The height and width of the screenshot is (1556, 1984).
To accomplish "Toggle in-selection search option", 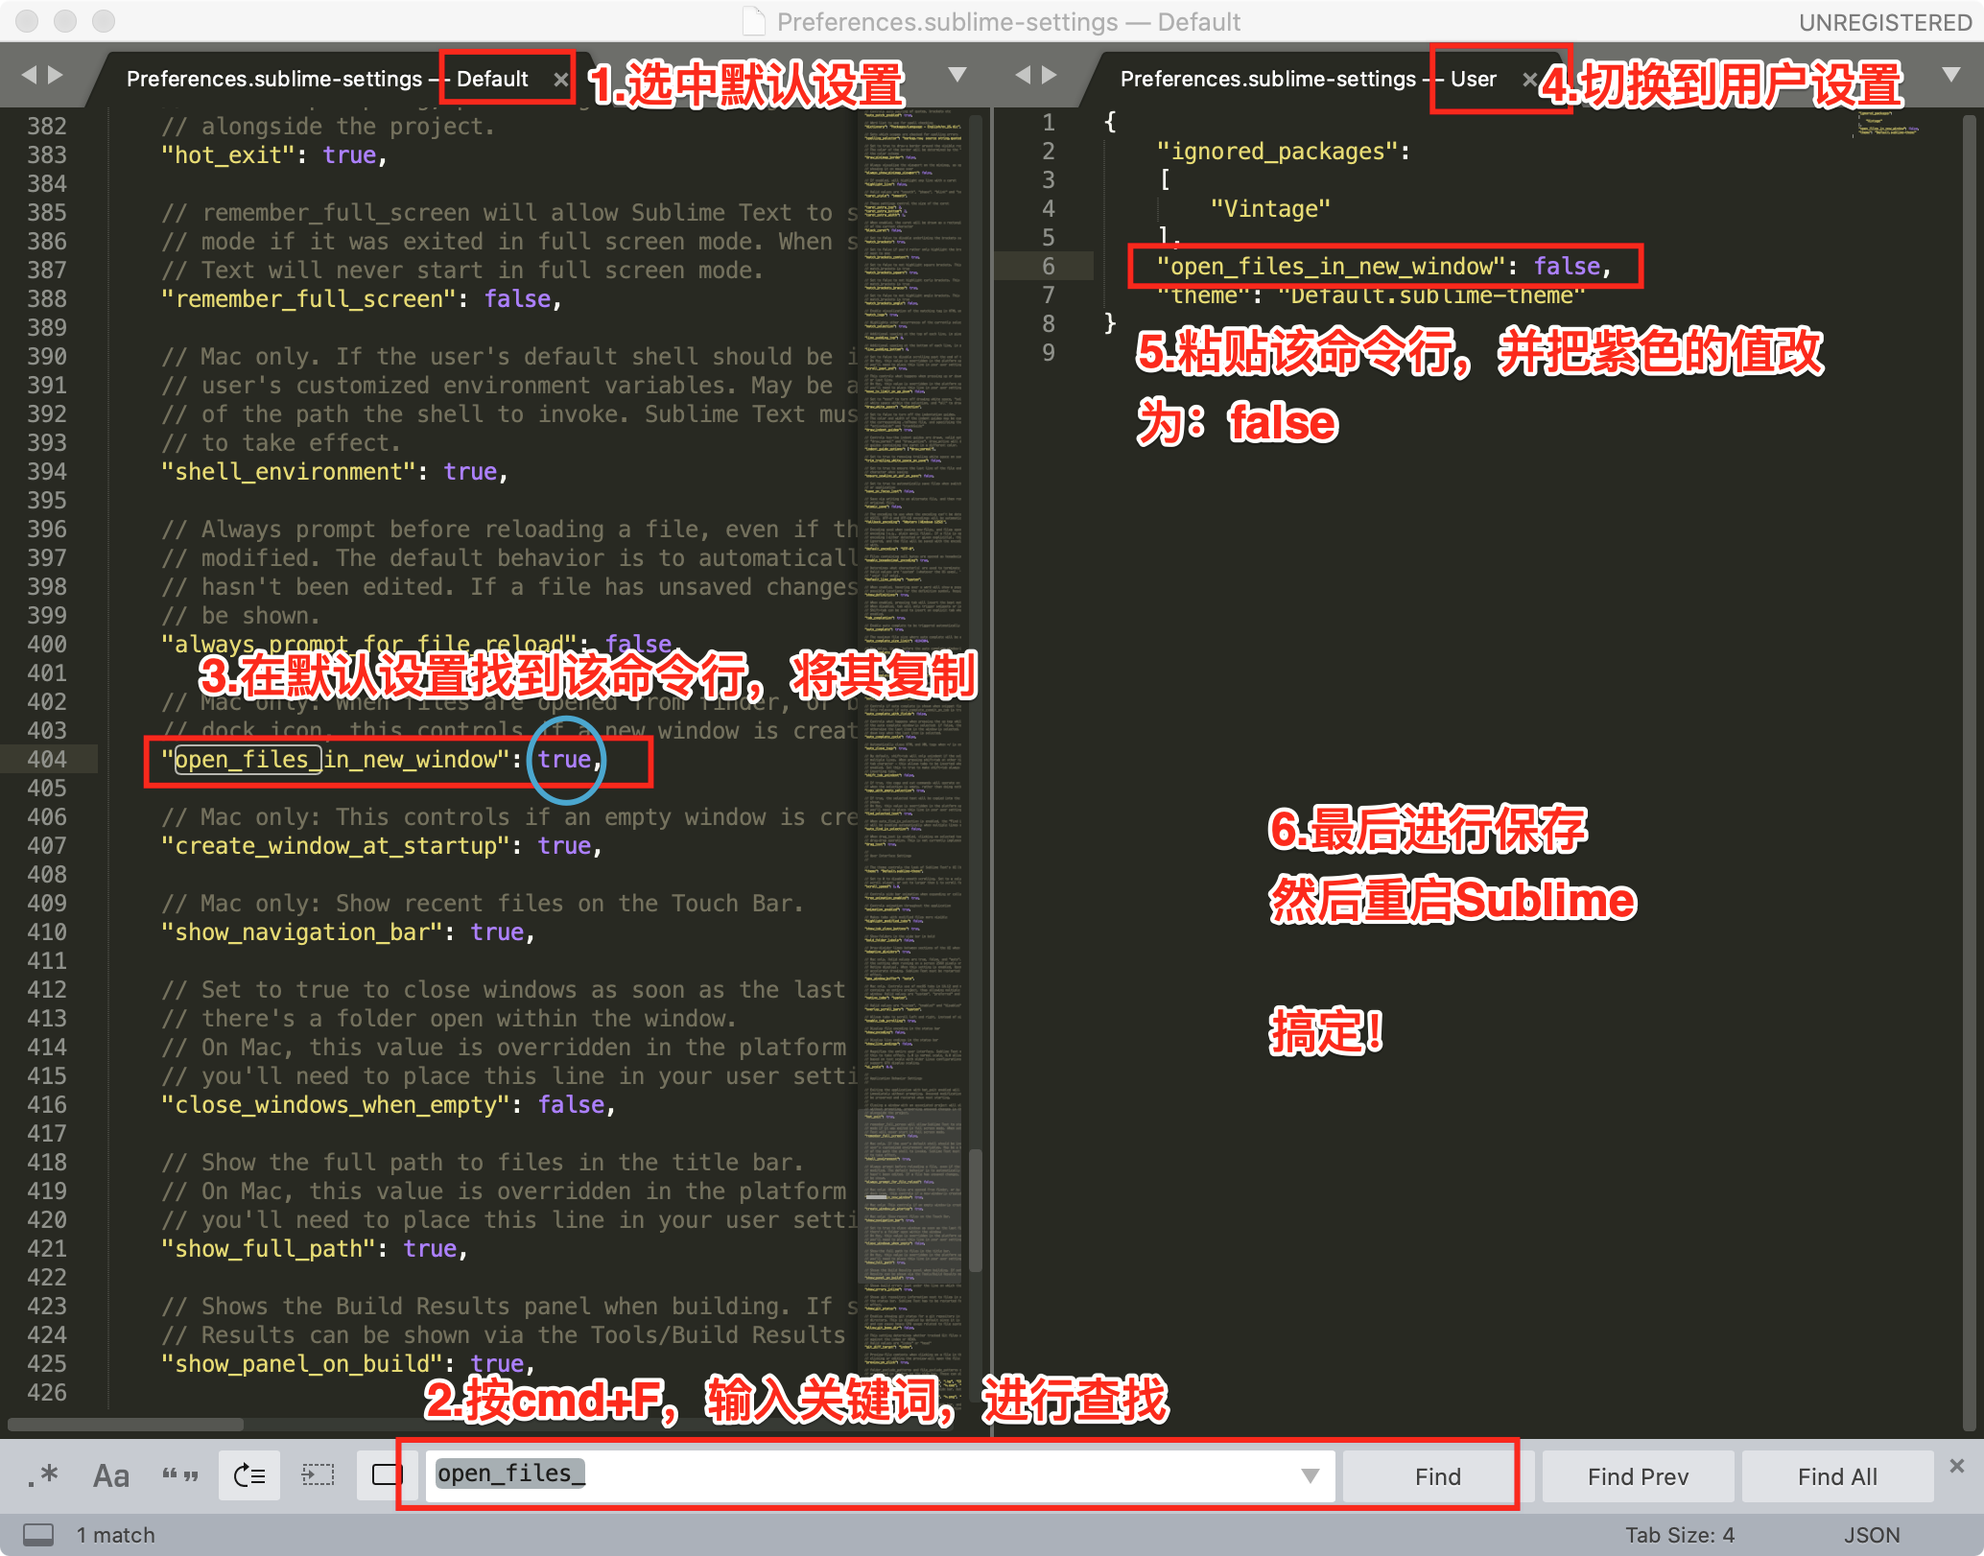I will coord(319,1475).
